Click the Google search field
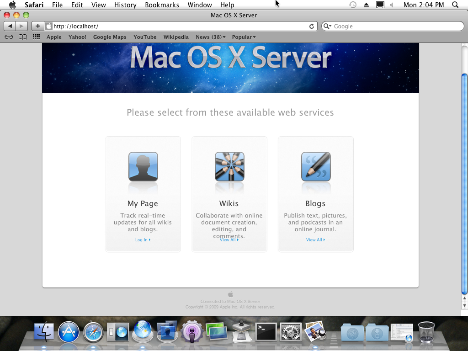Image resolution: width=468 pixels, height=351 pixels. 393,26
